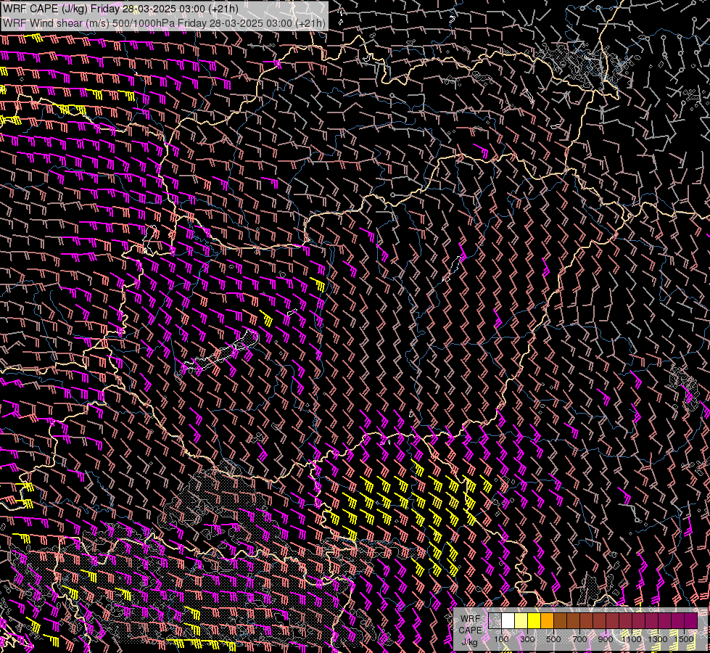Click the 'CAPE' word in legend
The height and width of the screenshot is (653, 710).
[x=470, y=630]
